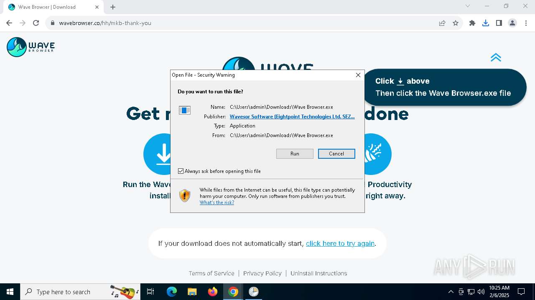Viewport: 535px width, 300px height.
Task: Open File Explorer from taskbar
Action: (192, 292)
